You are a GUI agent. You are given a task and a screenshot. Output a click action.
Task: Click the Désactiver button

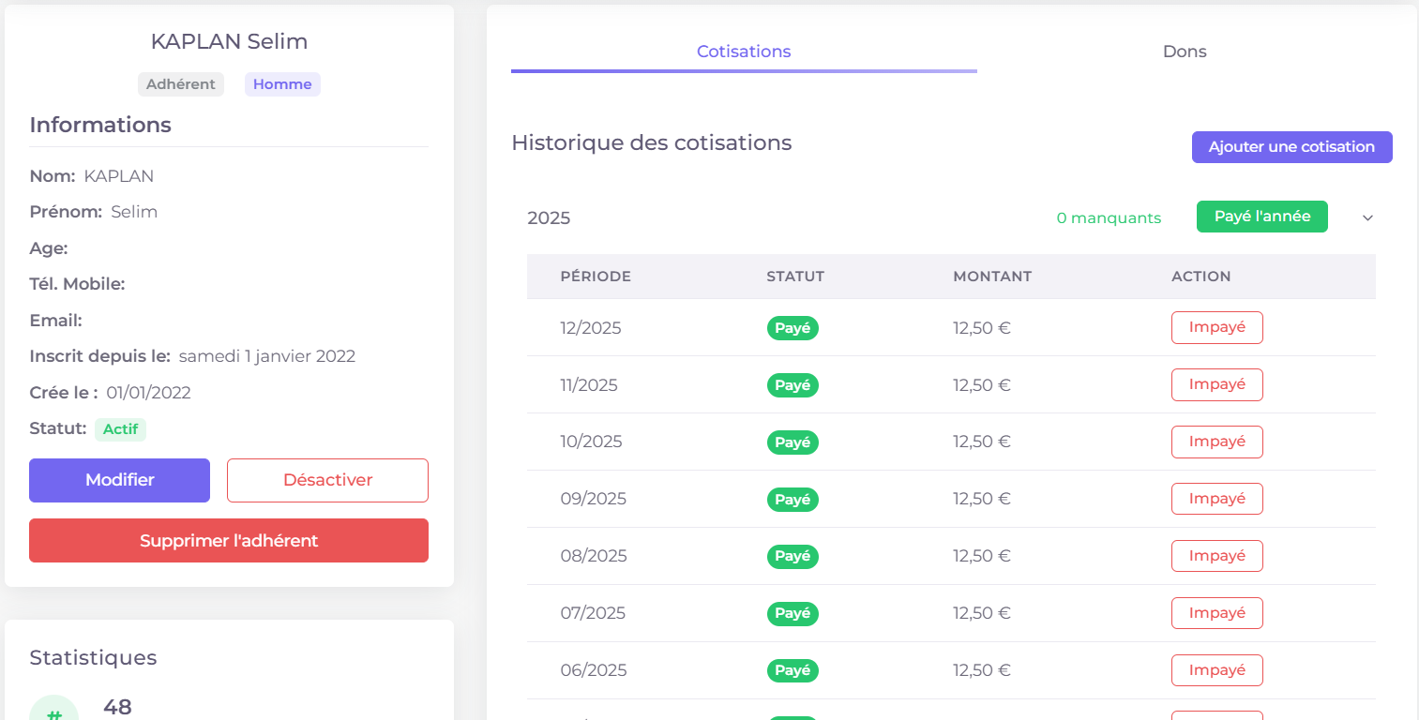pyautogui.click(x=326, y=480)
